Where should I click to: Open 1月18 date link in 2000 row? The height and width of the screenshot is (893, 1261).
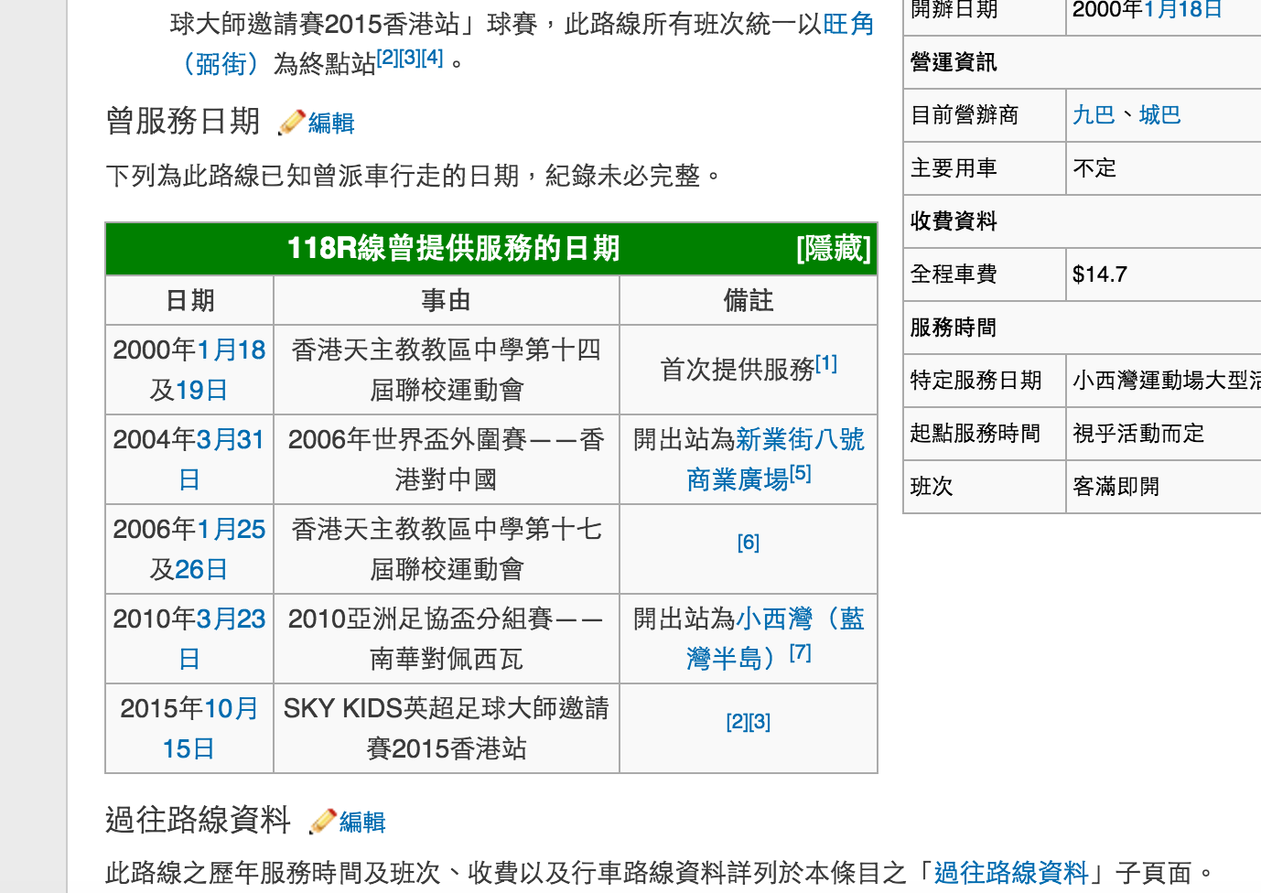[x=232, y=350]
